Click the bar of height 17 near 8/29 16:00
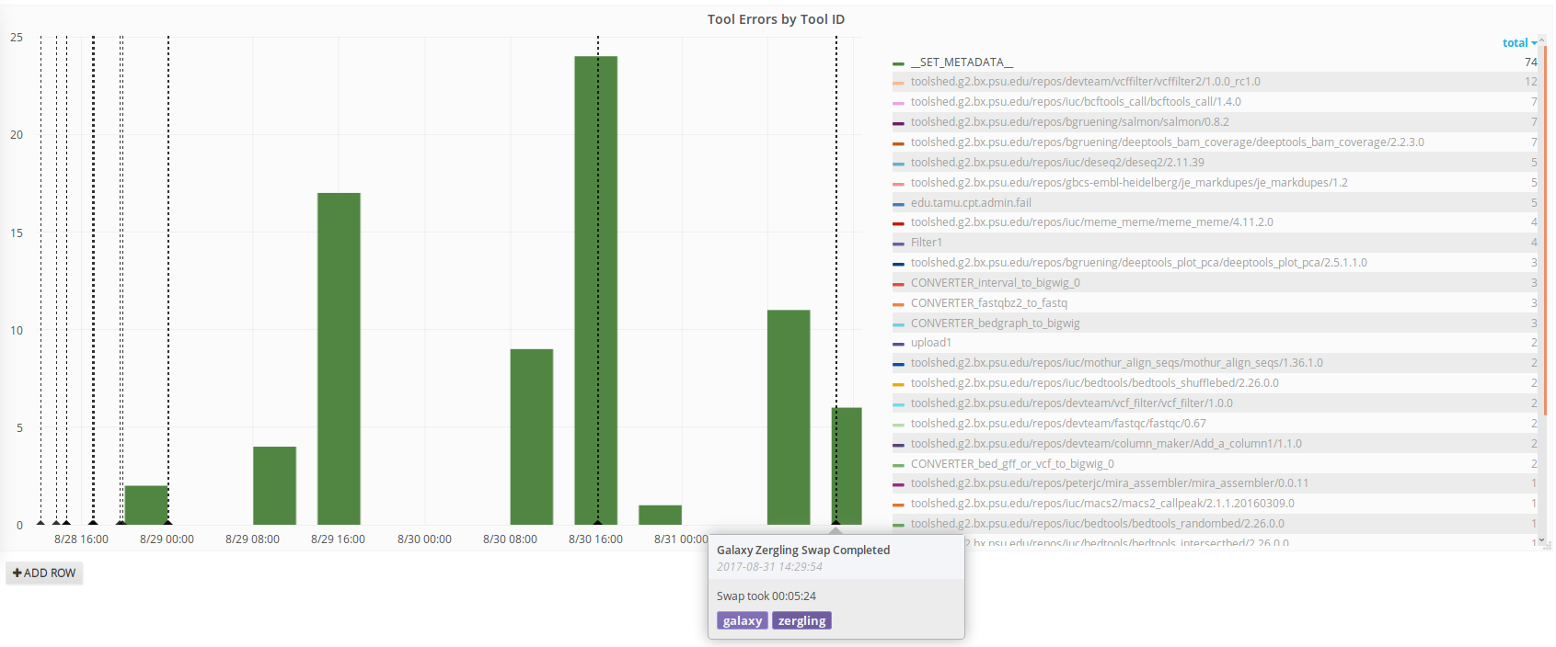Viewport: 1556px width, 647px height. pyautogui.click(x=339, y=358)
